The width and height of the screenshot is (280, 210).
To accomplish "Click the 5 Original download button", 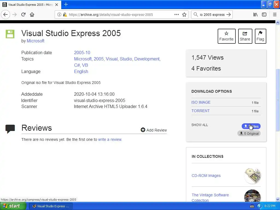I will pyautogui.click(x=249, y=133).
